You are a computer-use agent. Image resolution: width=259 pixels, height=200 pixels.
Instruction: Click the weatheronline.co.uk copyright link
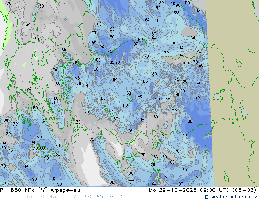(x=231, y=197)
